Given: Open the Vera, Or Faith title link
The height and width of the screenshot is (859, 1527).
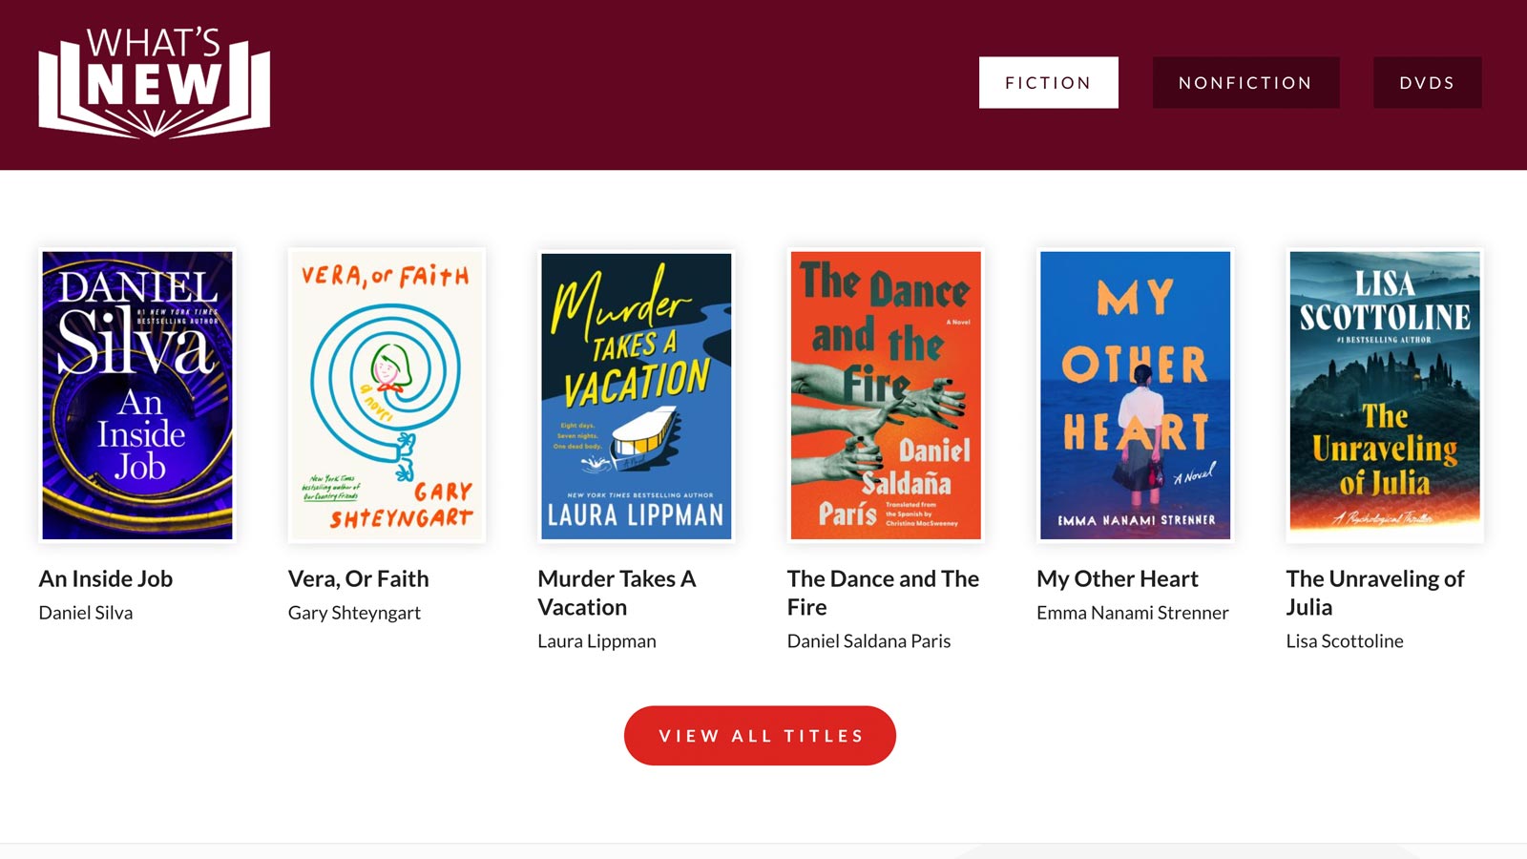Looking at the screenshot, I should tap(359, 578).
